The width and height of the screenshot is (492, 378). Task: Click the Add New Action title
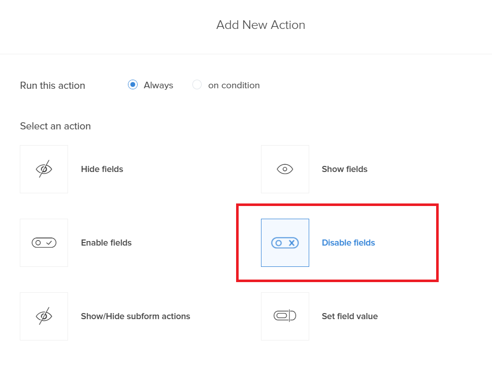[260, 25]
